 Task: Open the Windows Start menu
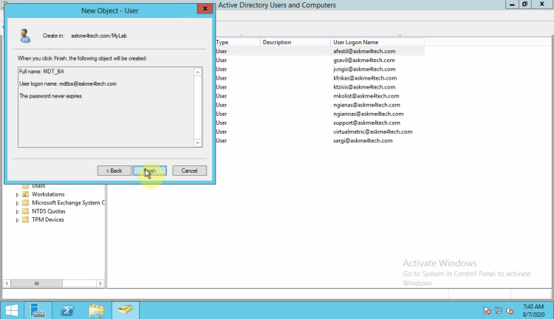pos(12,309)
